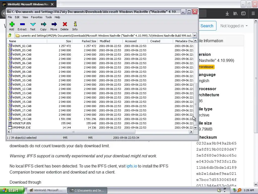Expand the address path dropdown
Viewport: 258px width, 194px height.
(195, 35)
